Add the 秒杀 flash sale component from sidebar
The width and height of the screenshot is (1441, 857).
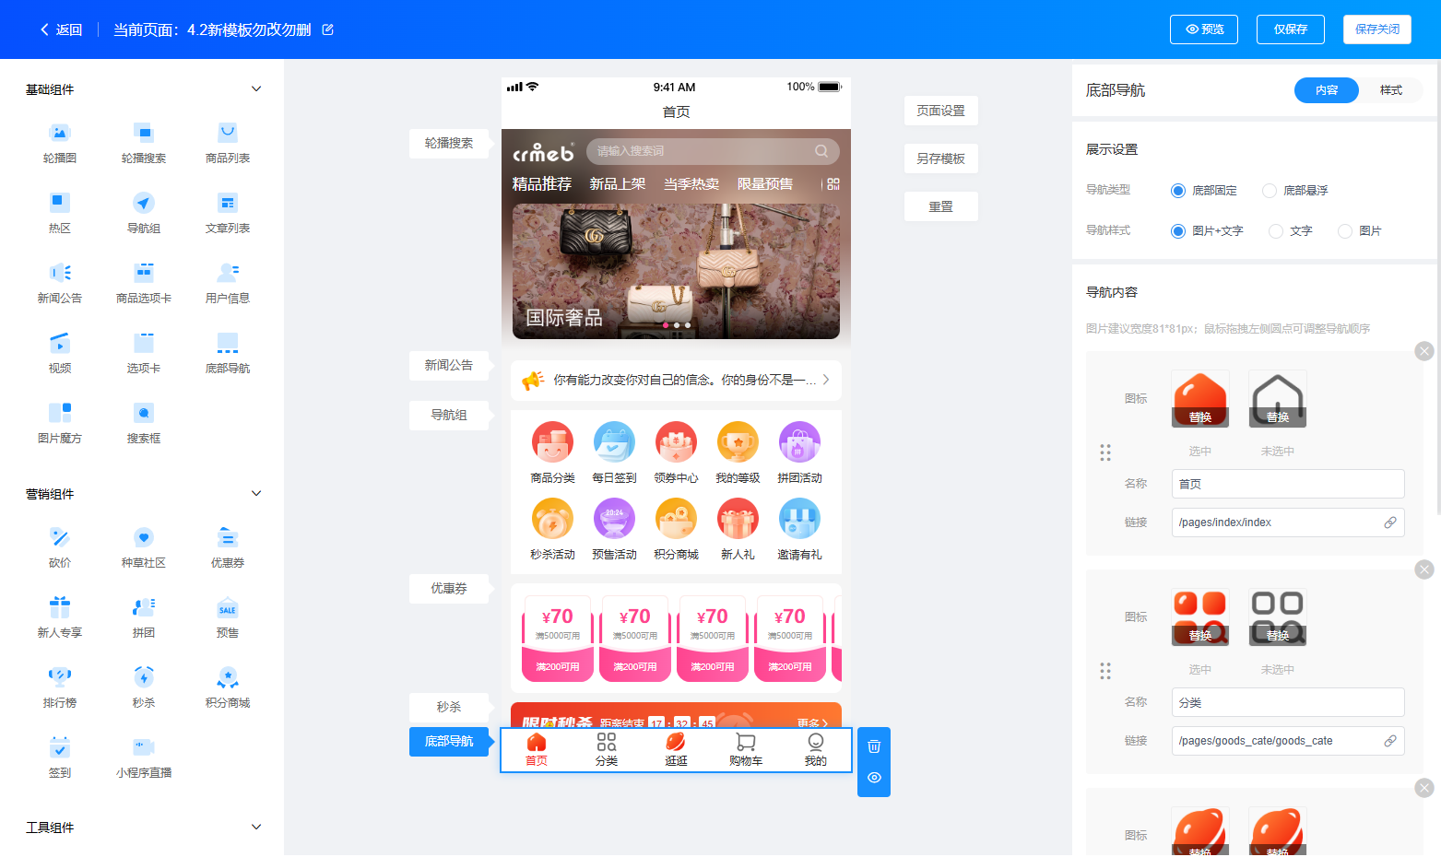(x=144, y=687)
